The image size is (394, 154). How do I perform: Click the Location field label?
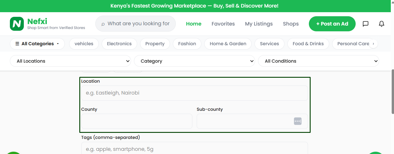point(90,81)
